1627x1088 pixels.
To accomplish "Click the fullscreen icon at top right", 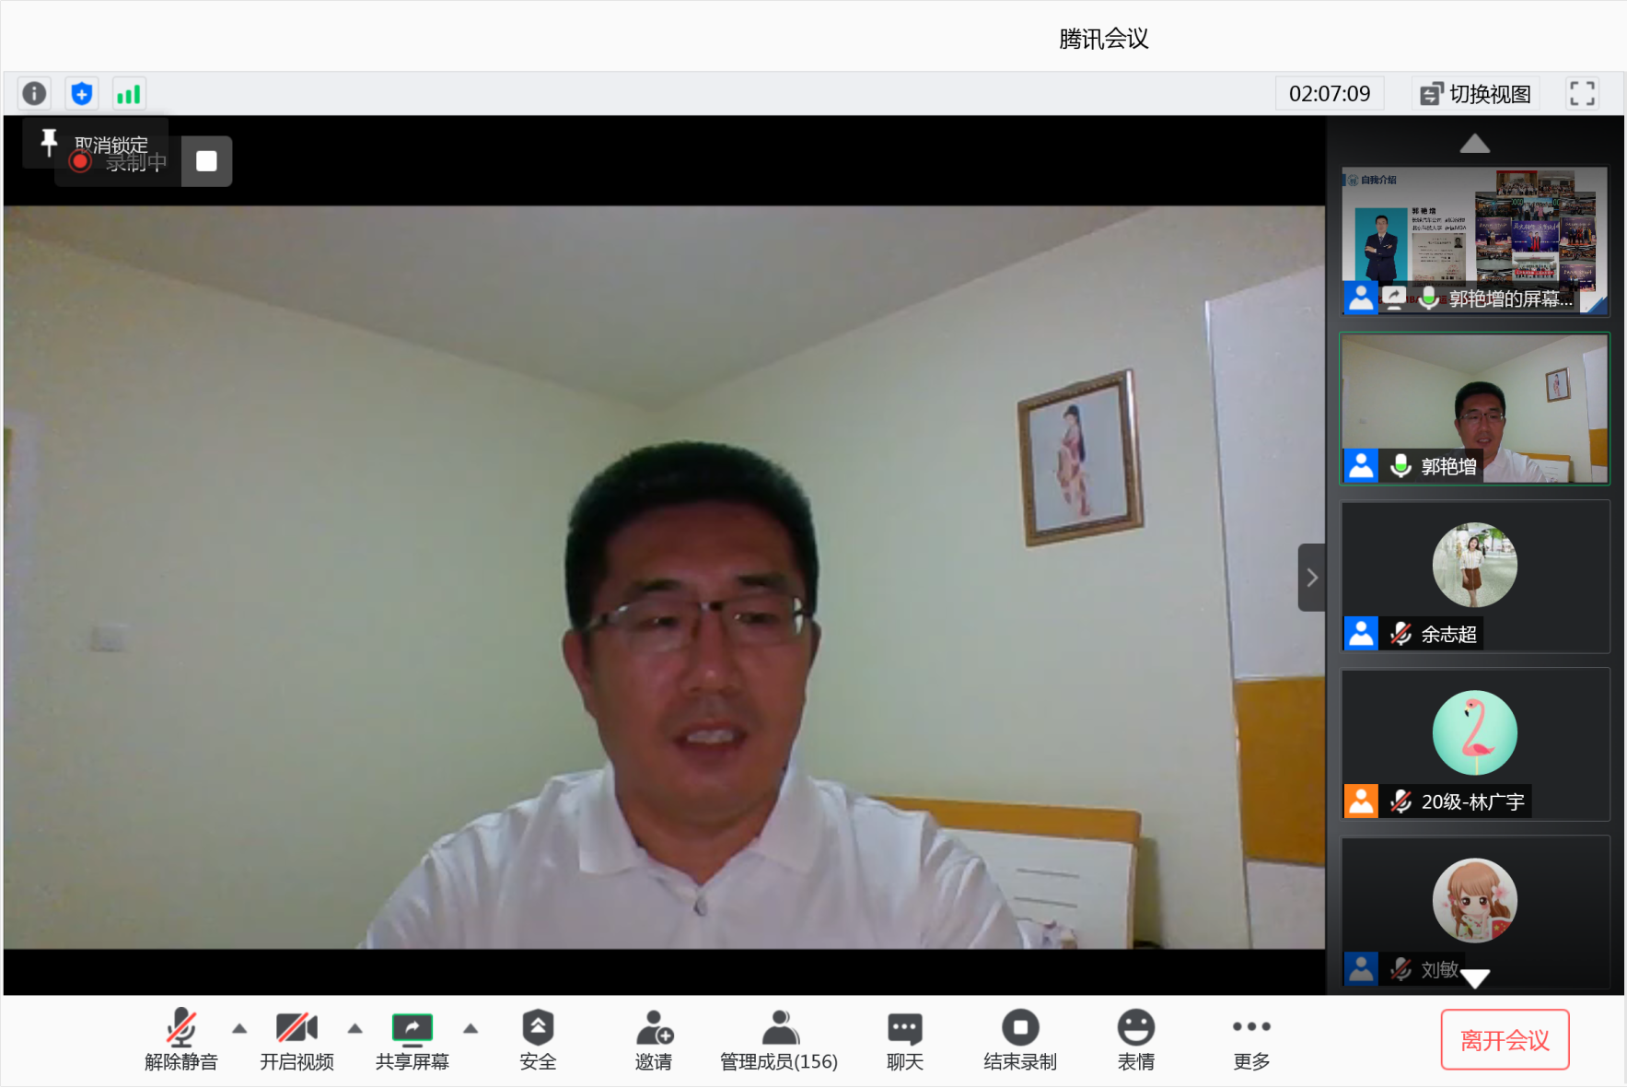I will pos(1581,93).
